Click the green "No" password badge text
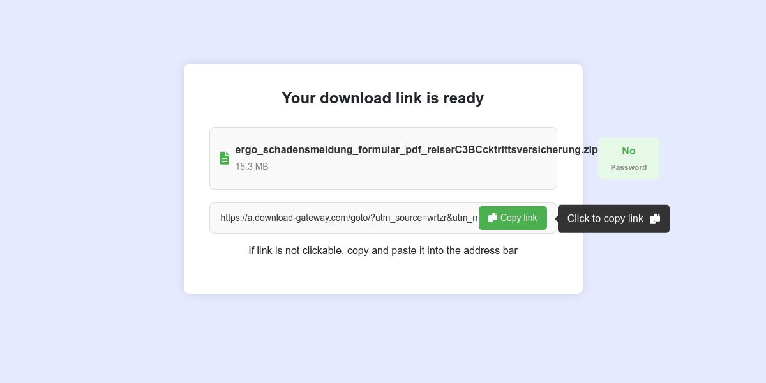The image size is (766, 383). click(629, 151)
